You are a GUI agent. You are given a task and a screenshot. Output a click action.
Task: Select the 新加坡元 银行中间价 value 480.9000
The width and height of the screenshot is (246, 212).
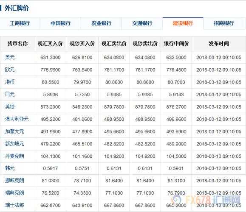click(x=176, y=144)
